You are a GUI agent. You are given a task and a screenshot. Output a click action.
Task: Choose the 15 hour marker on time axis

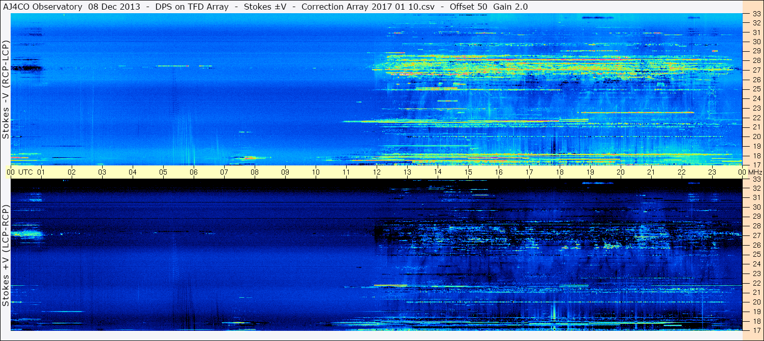[x=468, y=172]
